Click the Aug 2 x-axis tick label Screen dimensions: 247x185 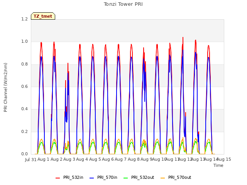(x=57, y=159)
